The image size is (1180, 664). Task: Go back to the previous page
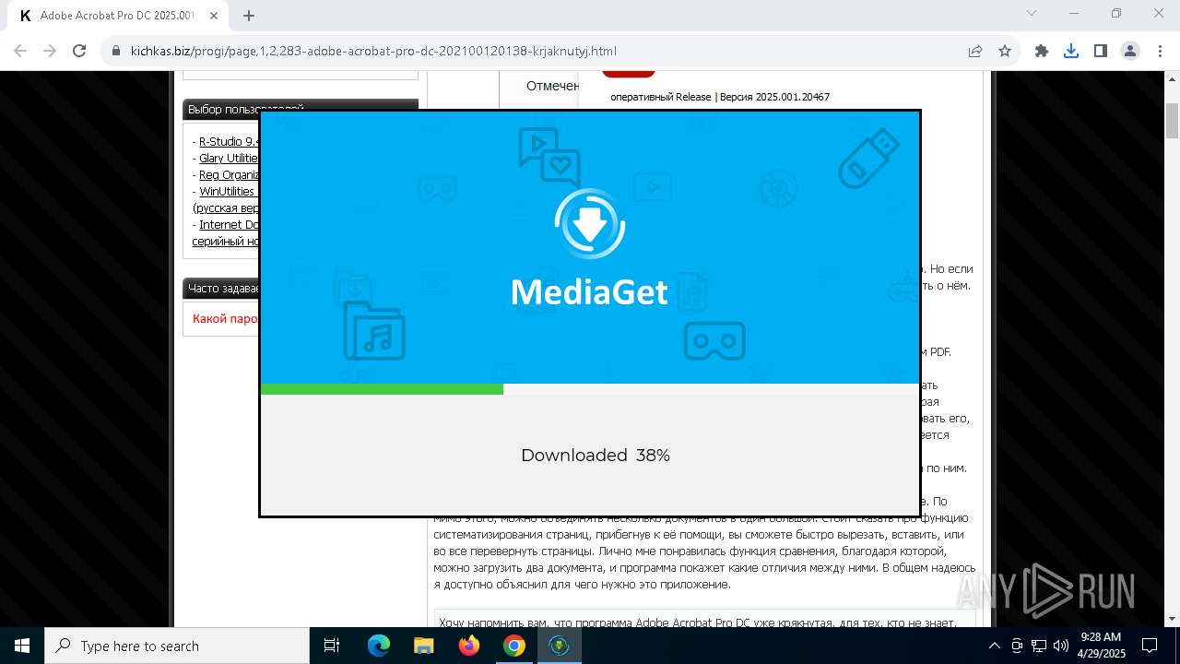[20, 51]
